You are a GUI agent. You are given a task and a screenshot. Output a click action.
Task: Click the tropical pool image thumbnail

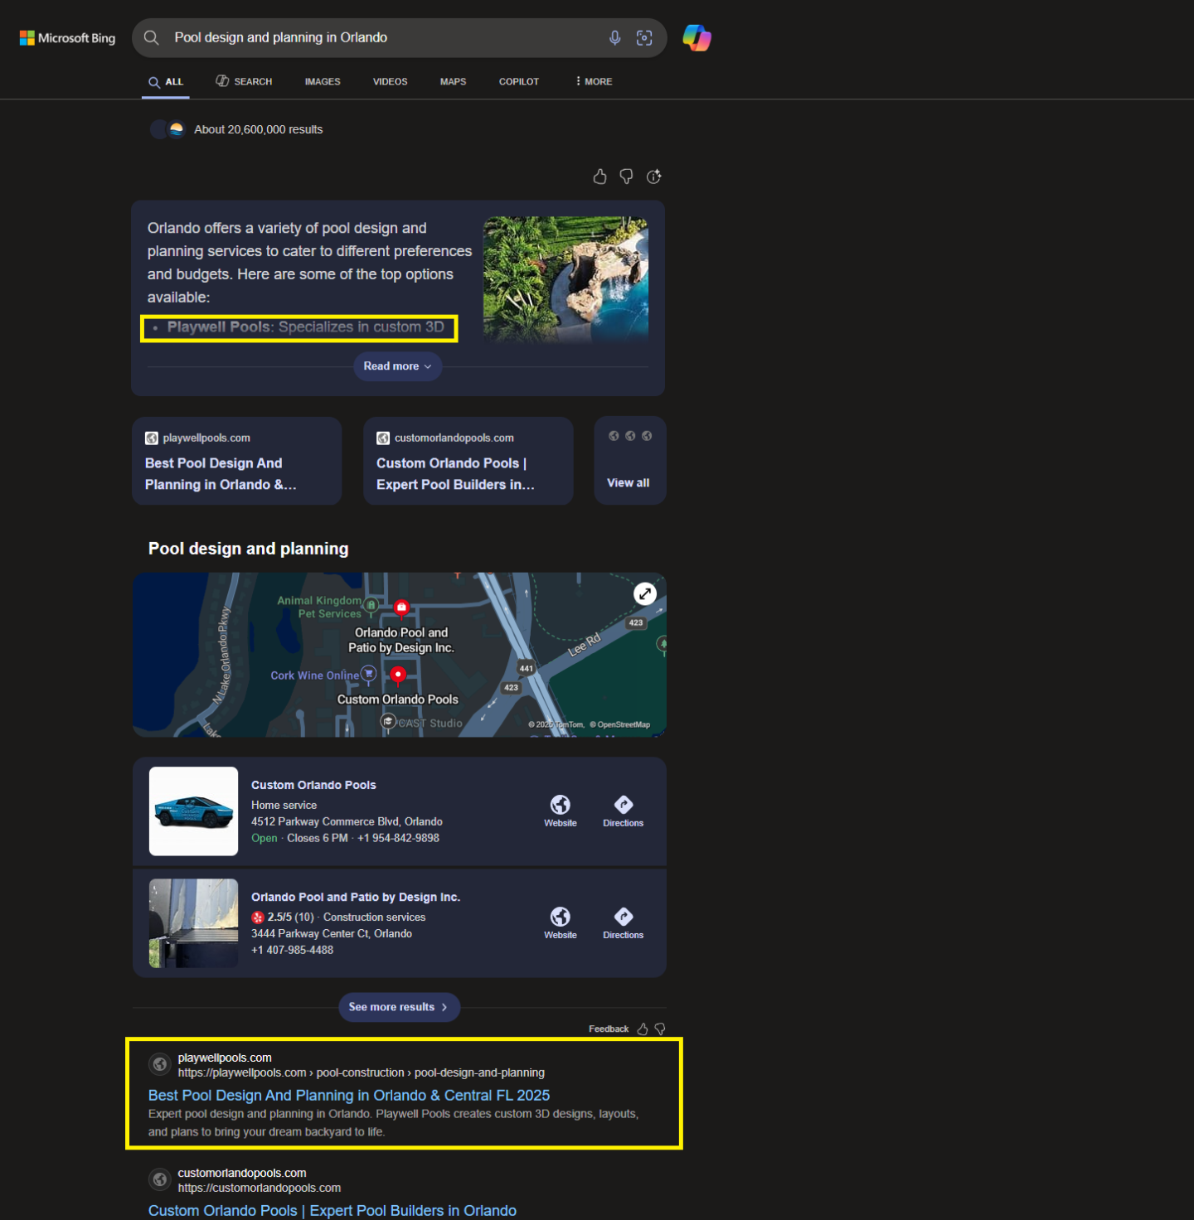(x=565, y=279)
